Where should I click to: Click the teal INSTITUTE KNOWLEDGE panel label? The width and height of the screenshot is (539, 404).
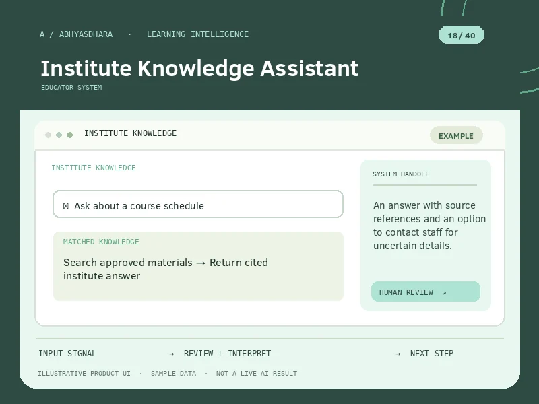[94, 168]
